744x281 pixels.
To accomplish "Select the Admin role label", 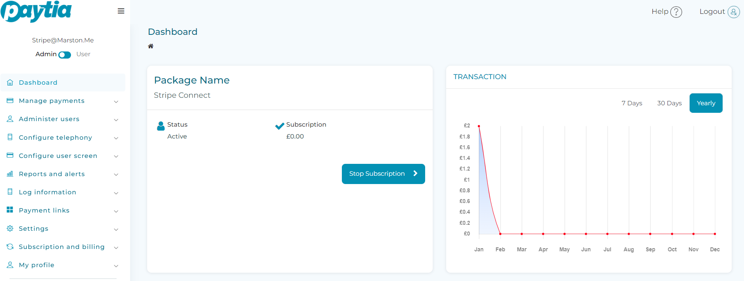I will point(46,54).
